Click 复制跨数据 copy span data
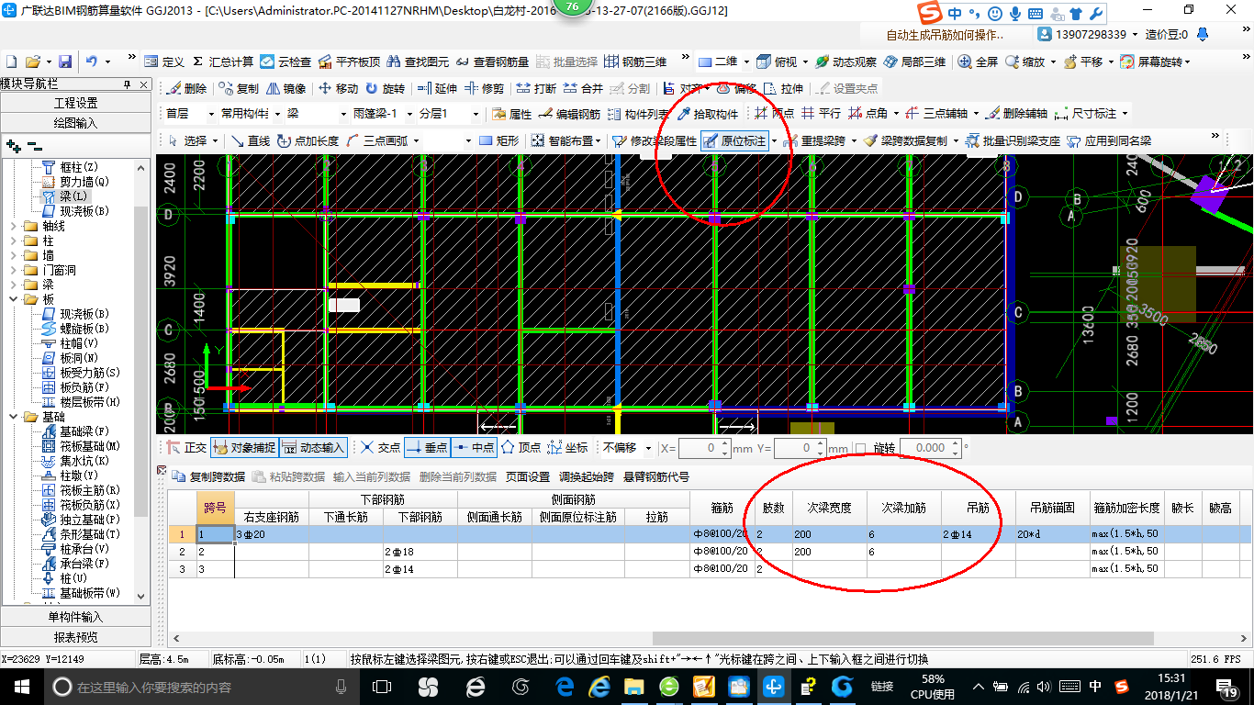The image size is (1254, 705). click(208, 476)
